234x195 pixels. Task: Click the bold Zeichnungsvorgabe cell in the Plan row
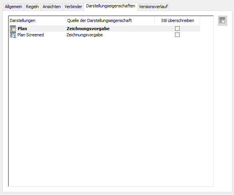tap(88, 29)
